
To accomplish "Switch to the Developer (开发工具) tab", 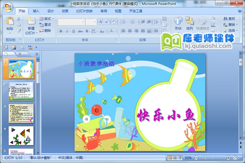I will click(x=136, y=11).
